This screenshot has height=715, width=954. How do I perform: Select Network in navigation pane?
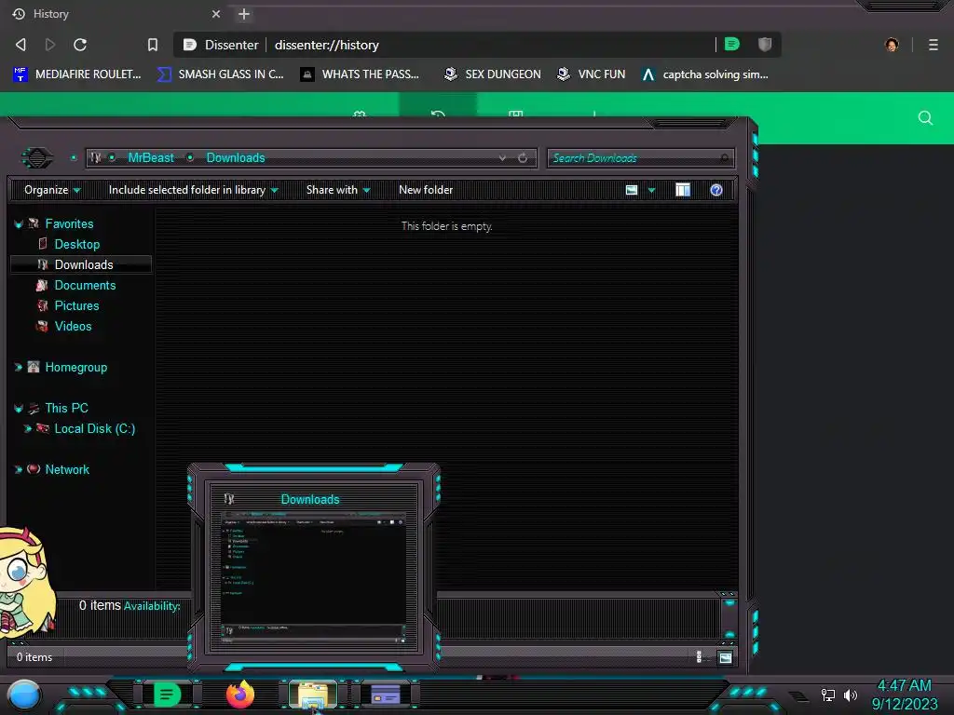point(67,469)
